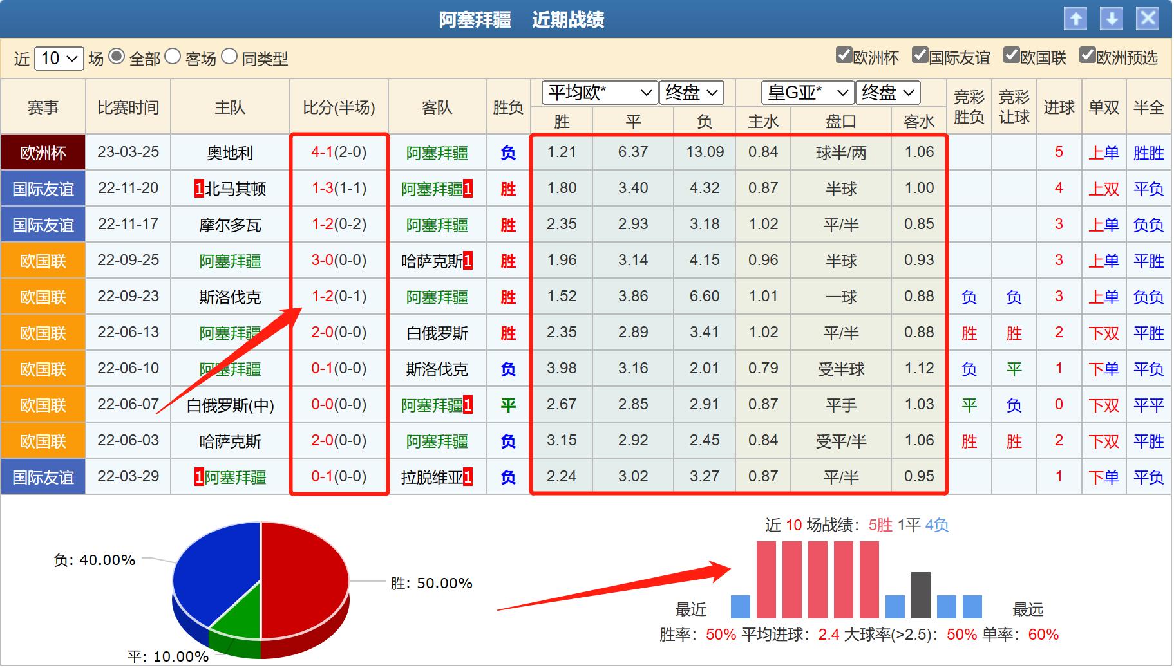
Task: Click the 赛事 column header
Action: point(41,106)
